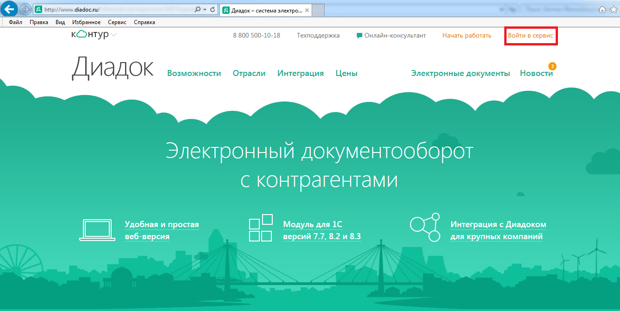
Task: Open the Избранное menu
Action: coord(86,22)
